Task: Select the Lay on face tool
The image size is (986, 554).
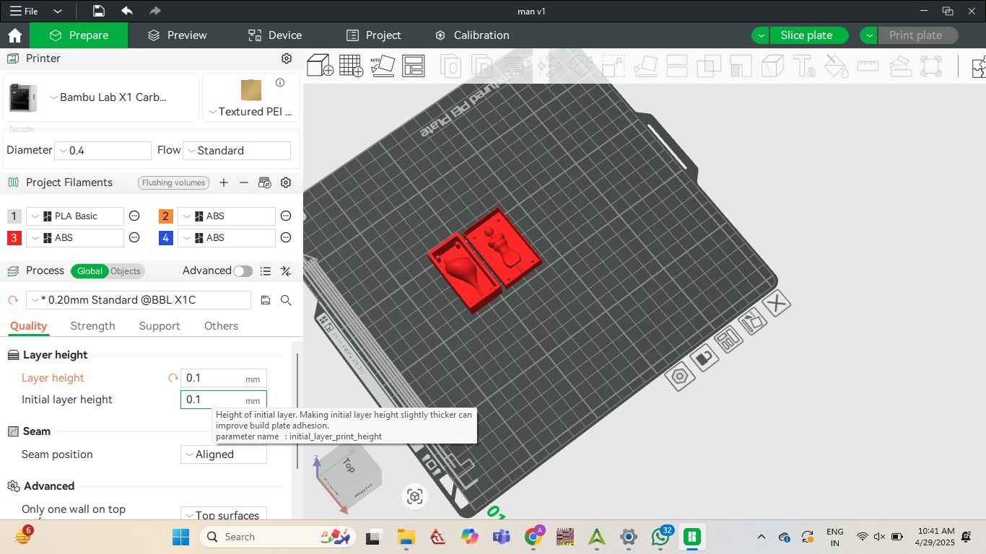Action: pyautogui.click(x=645, y=67)
